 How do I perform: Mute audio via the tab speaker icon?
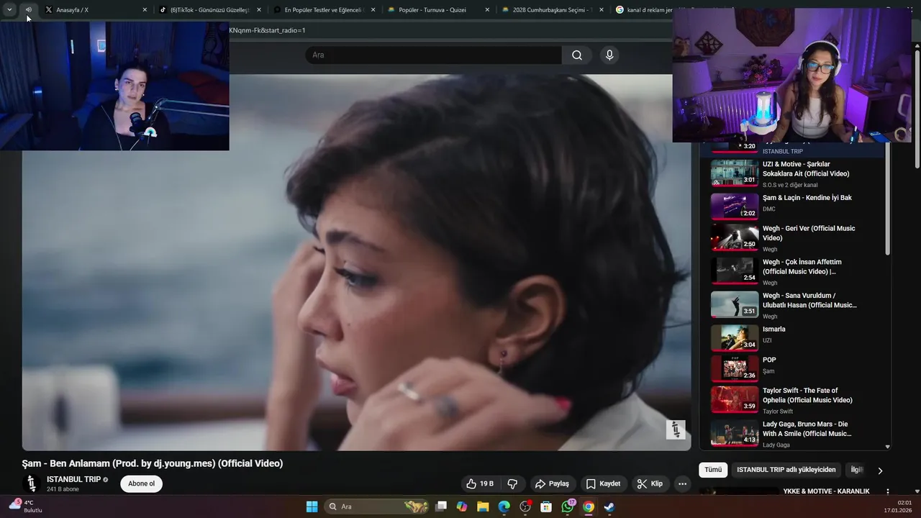point(29,10)
